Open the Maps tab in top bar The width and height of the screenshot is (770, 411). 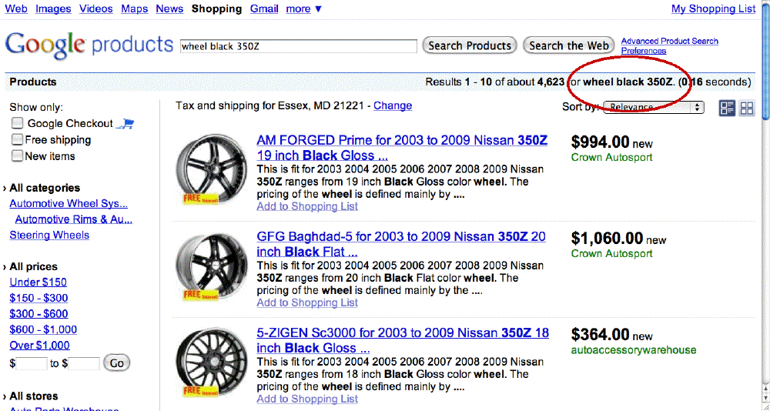click(134, 8)
